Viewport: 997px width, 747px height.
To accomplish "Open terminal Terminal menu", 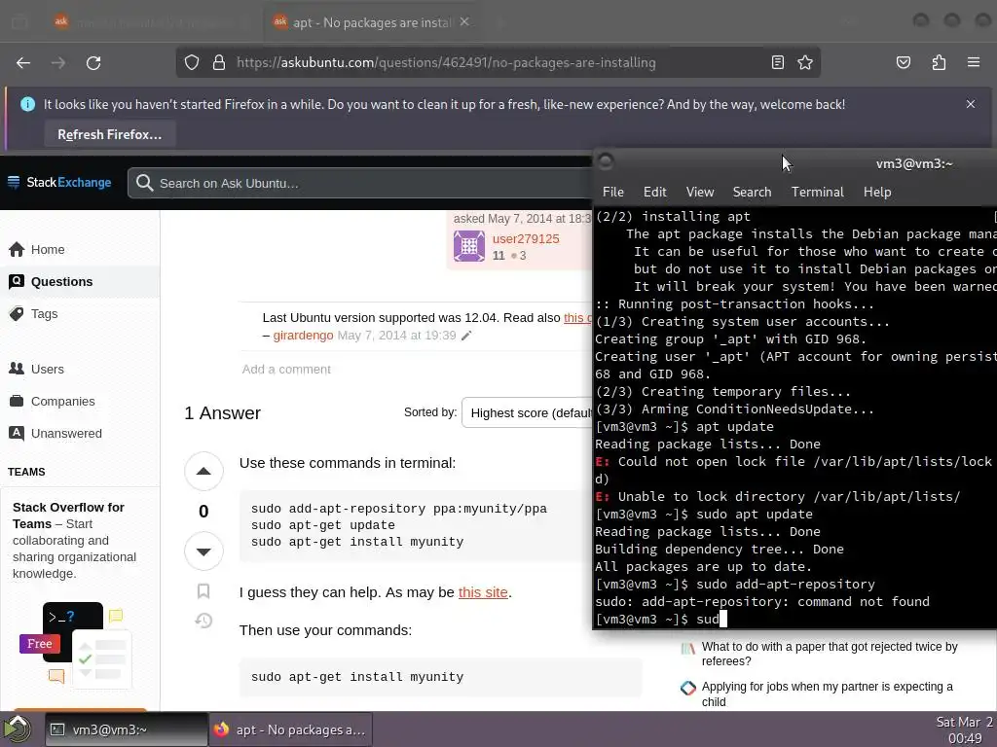I will 817,192.
